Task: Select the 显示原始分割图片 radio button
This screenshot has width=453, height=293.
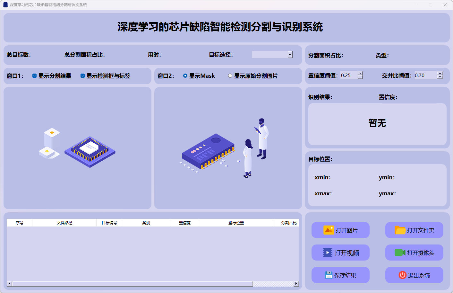Action: [230, 76]
